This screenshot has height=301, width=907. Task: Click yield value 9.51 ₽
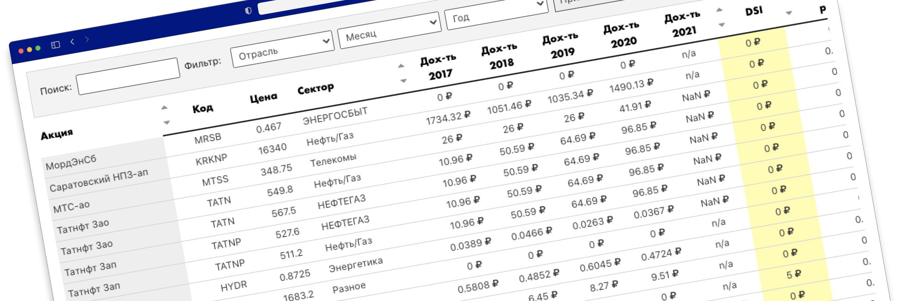tap(664, 276)
